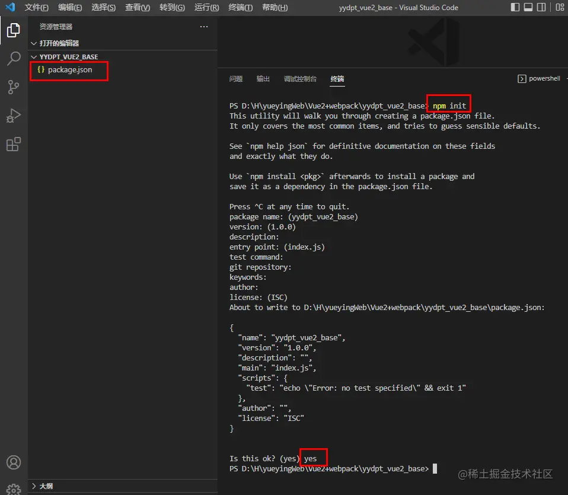This screenshot has width=568, height=495.
Task: Open the Source Control view
Action: (x=14, y=87)
